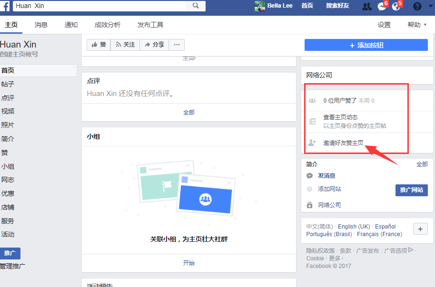
Task: Select 点评 in the left sidebar
Action: coord(8,97)
